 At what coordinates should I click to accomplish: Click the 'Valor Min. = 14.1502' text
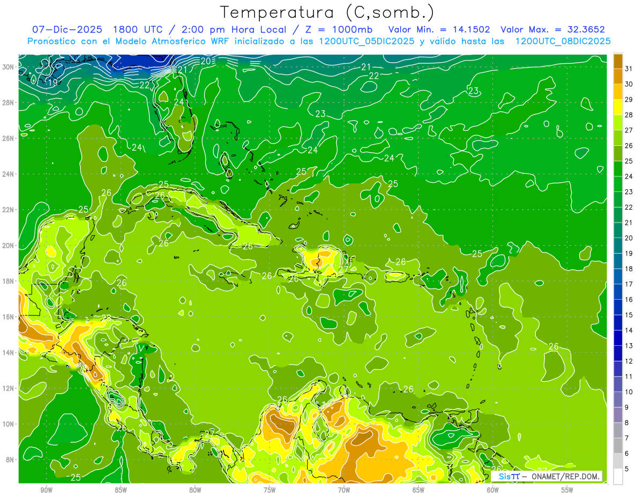click(x=439, y=30)
